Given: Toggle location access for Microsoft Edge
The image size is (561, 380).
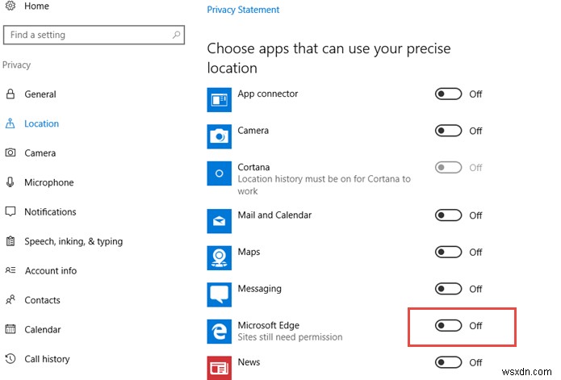Looking at the screenshot, I should (449, 326).
